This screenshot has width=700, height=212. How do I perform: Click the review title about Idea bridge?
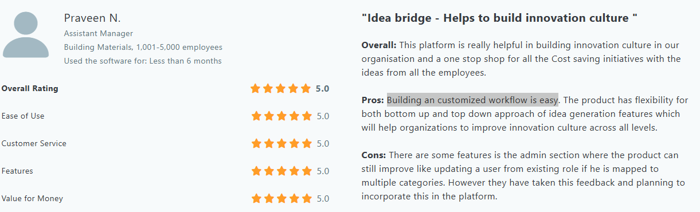click(x=499, y=18)
